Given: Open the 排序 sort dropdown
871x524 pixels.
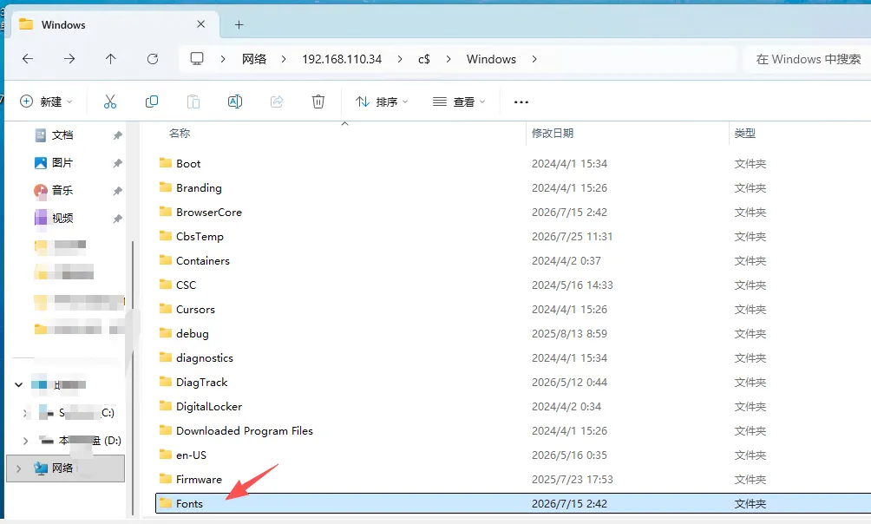Looking at the screenshot, I should [x=383, y=102].
